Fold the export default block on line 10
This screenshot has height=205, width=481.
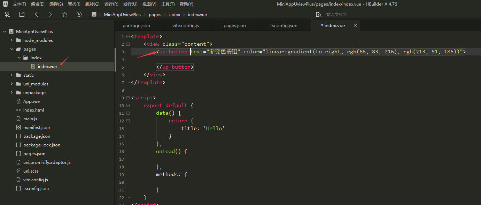[x=128, y=105]
